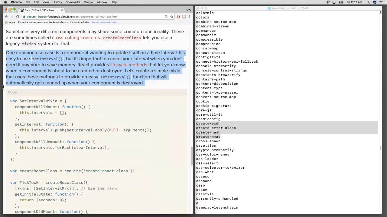Open the lifecycle methods link

128,65
